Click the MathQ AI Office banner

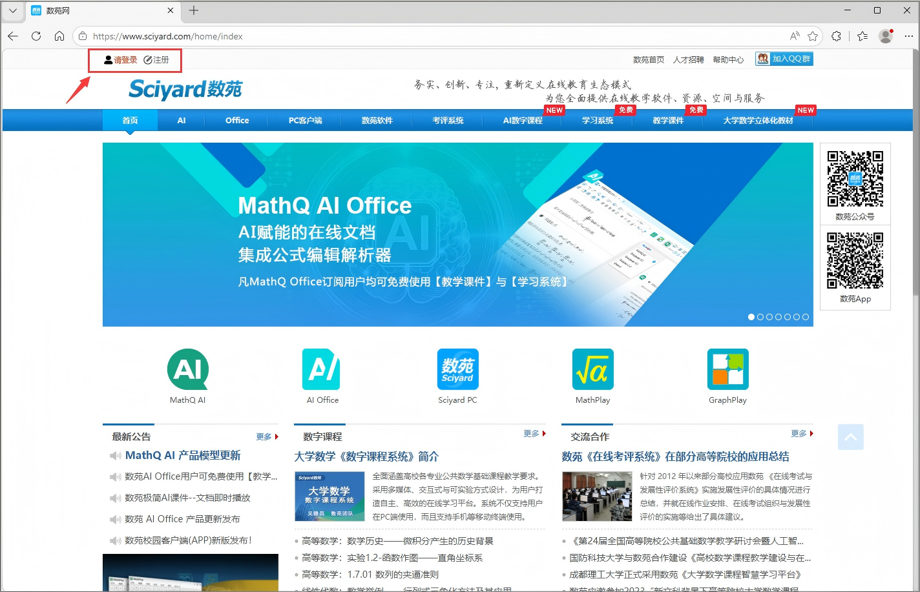[x=458, y=234]
